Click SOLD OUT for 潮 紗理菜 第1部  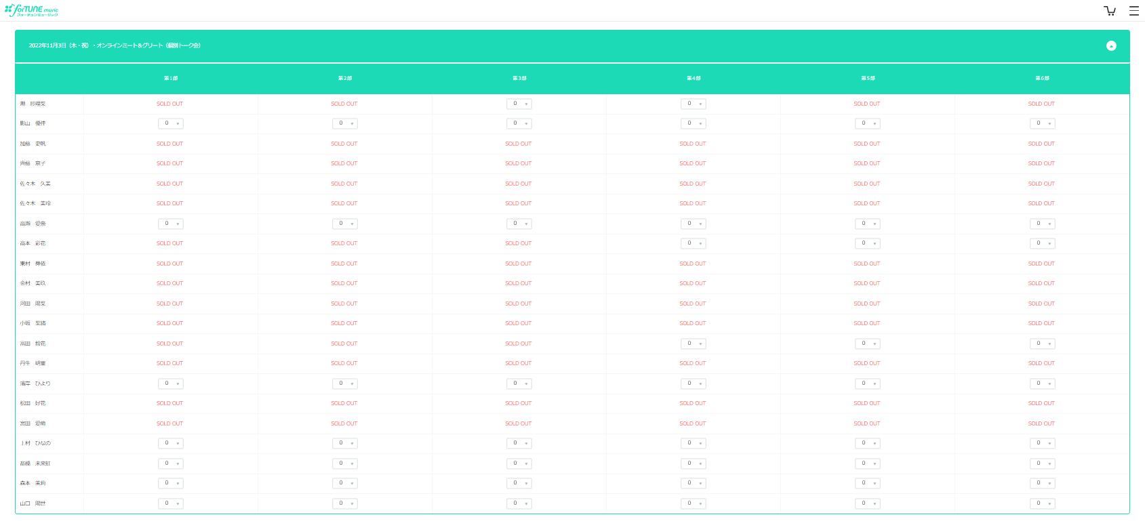169,104
